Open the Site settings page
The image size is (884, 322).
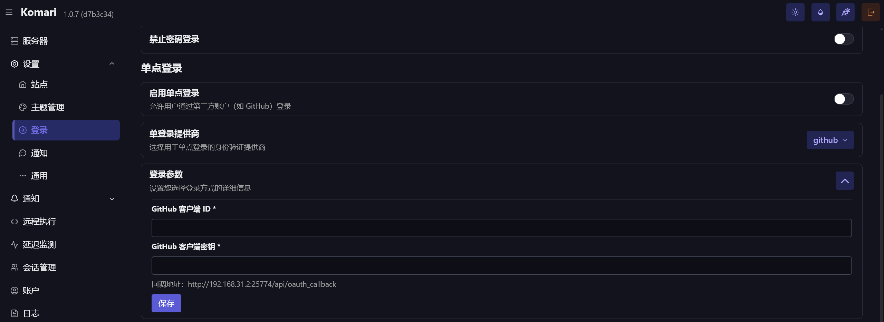click(39, 85)
